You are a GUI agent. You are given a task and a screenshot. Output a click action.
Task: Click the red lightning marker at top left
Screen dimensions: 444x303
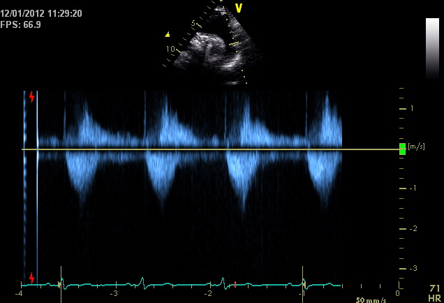(x=31, y=96)
